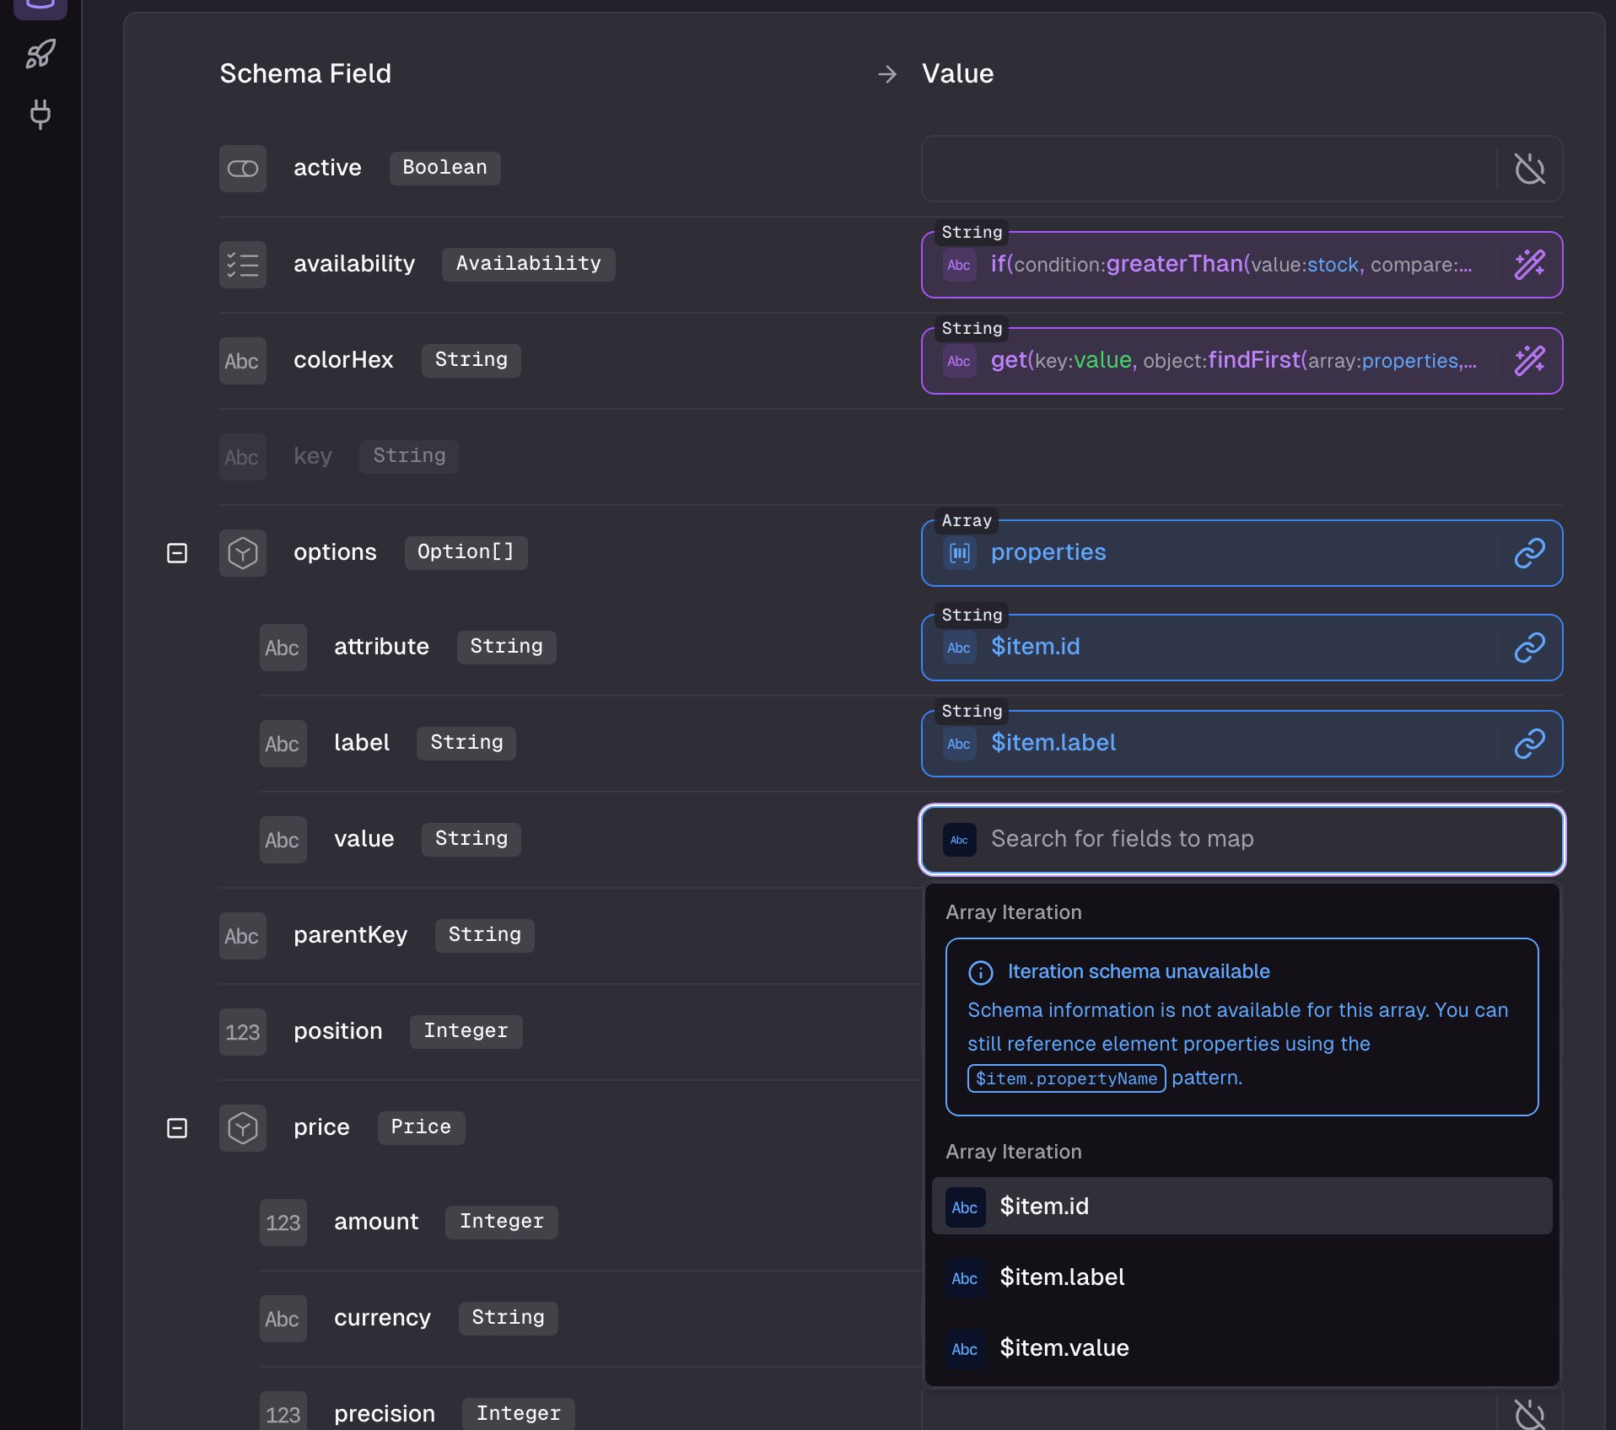Click the parentKey field name
This screenshot has height=1430, width=1616.
click(350, 935)
